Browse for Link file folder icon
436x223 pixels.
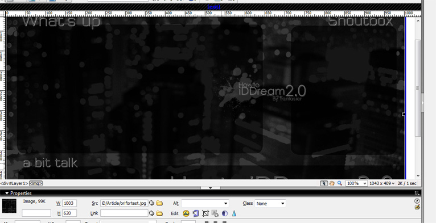click(x=159, y=213)
